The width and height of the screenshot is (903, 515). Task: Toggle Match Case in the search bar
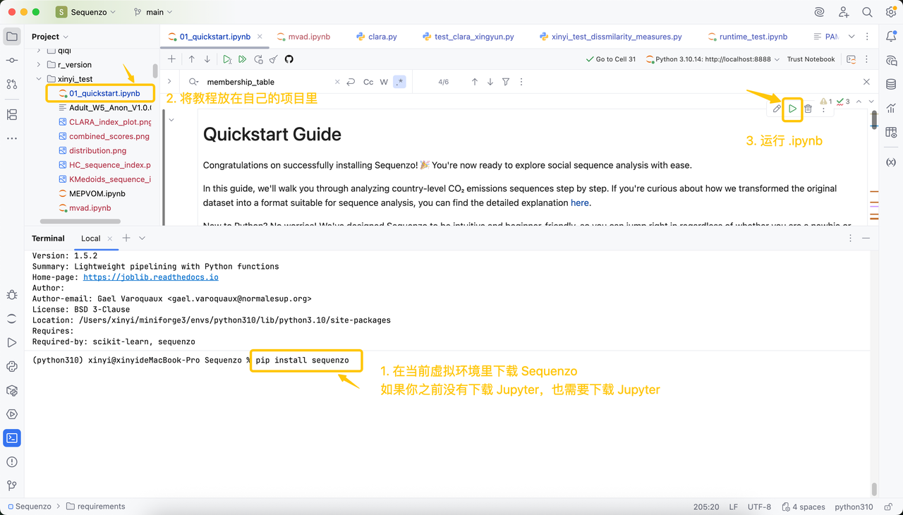368,82
